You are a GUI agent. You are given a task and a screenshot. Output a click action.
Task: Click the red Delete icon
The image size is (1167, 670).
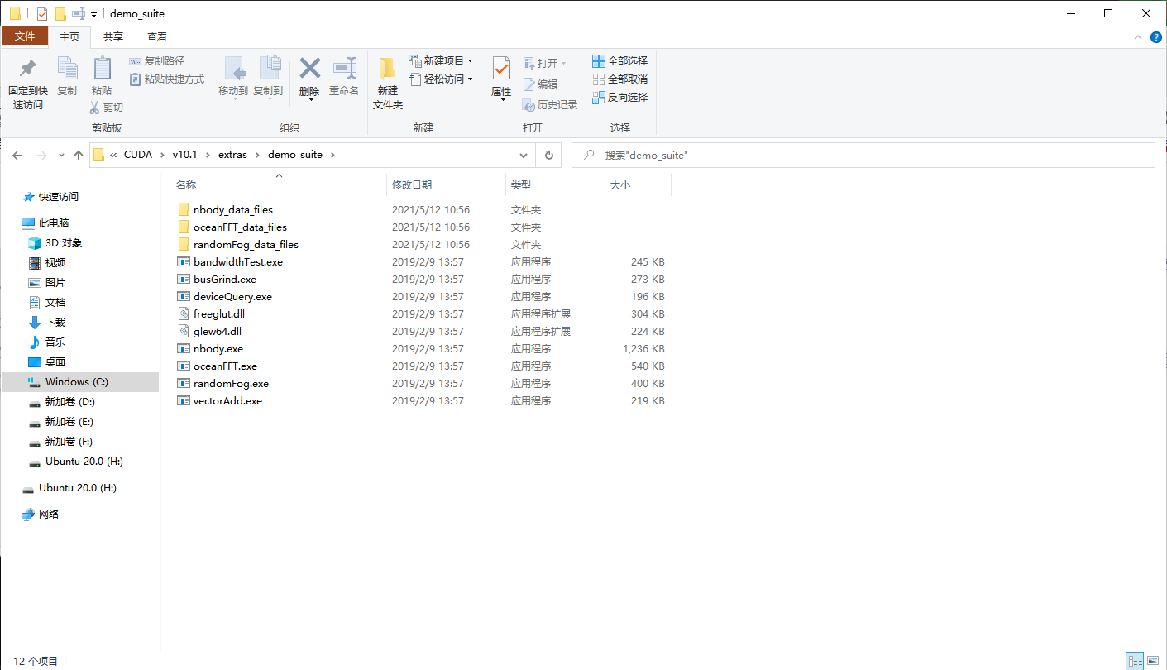point(309,68)
